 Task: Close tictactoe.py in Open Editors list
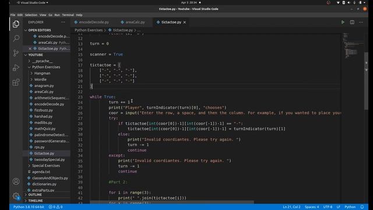point(30,48)
